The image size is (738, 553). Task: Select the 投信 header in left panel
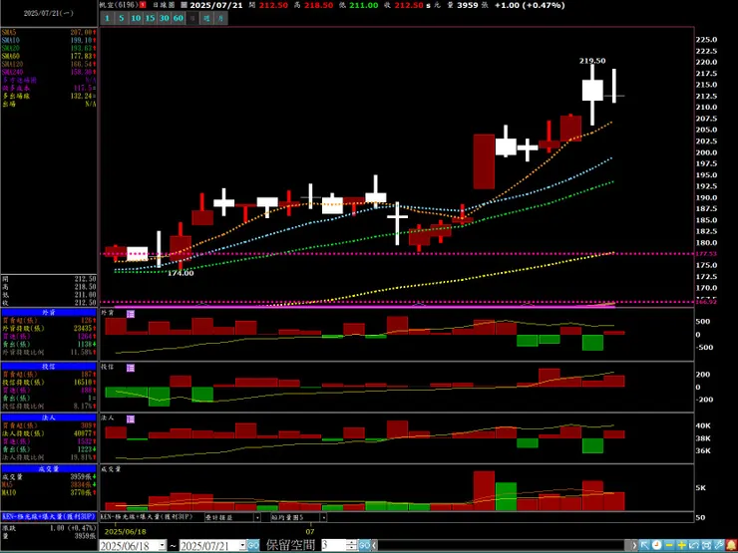pos(49,366)
